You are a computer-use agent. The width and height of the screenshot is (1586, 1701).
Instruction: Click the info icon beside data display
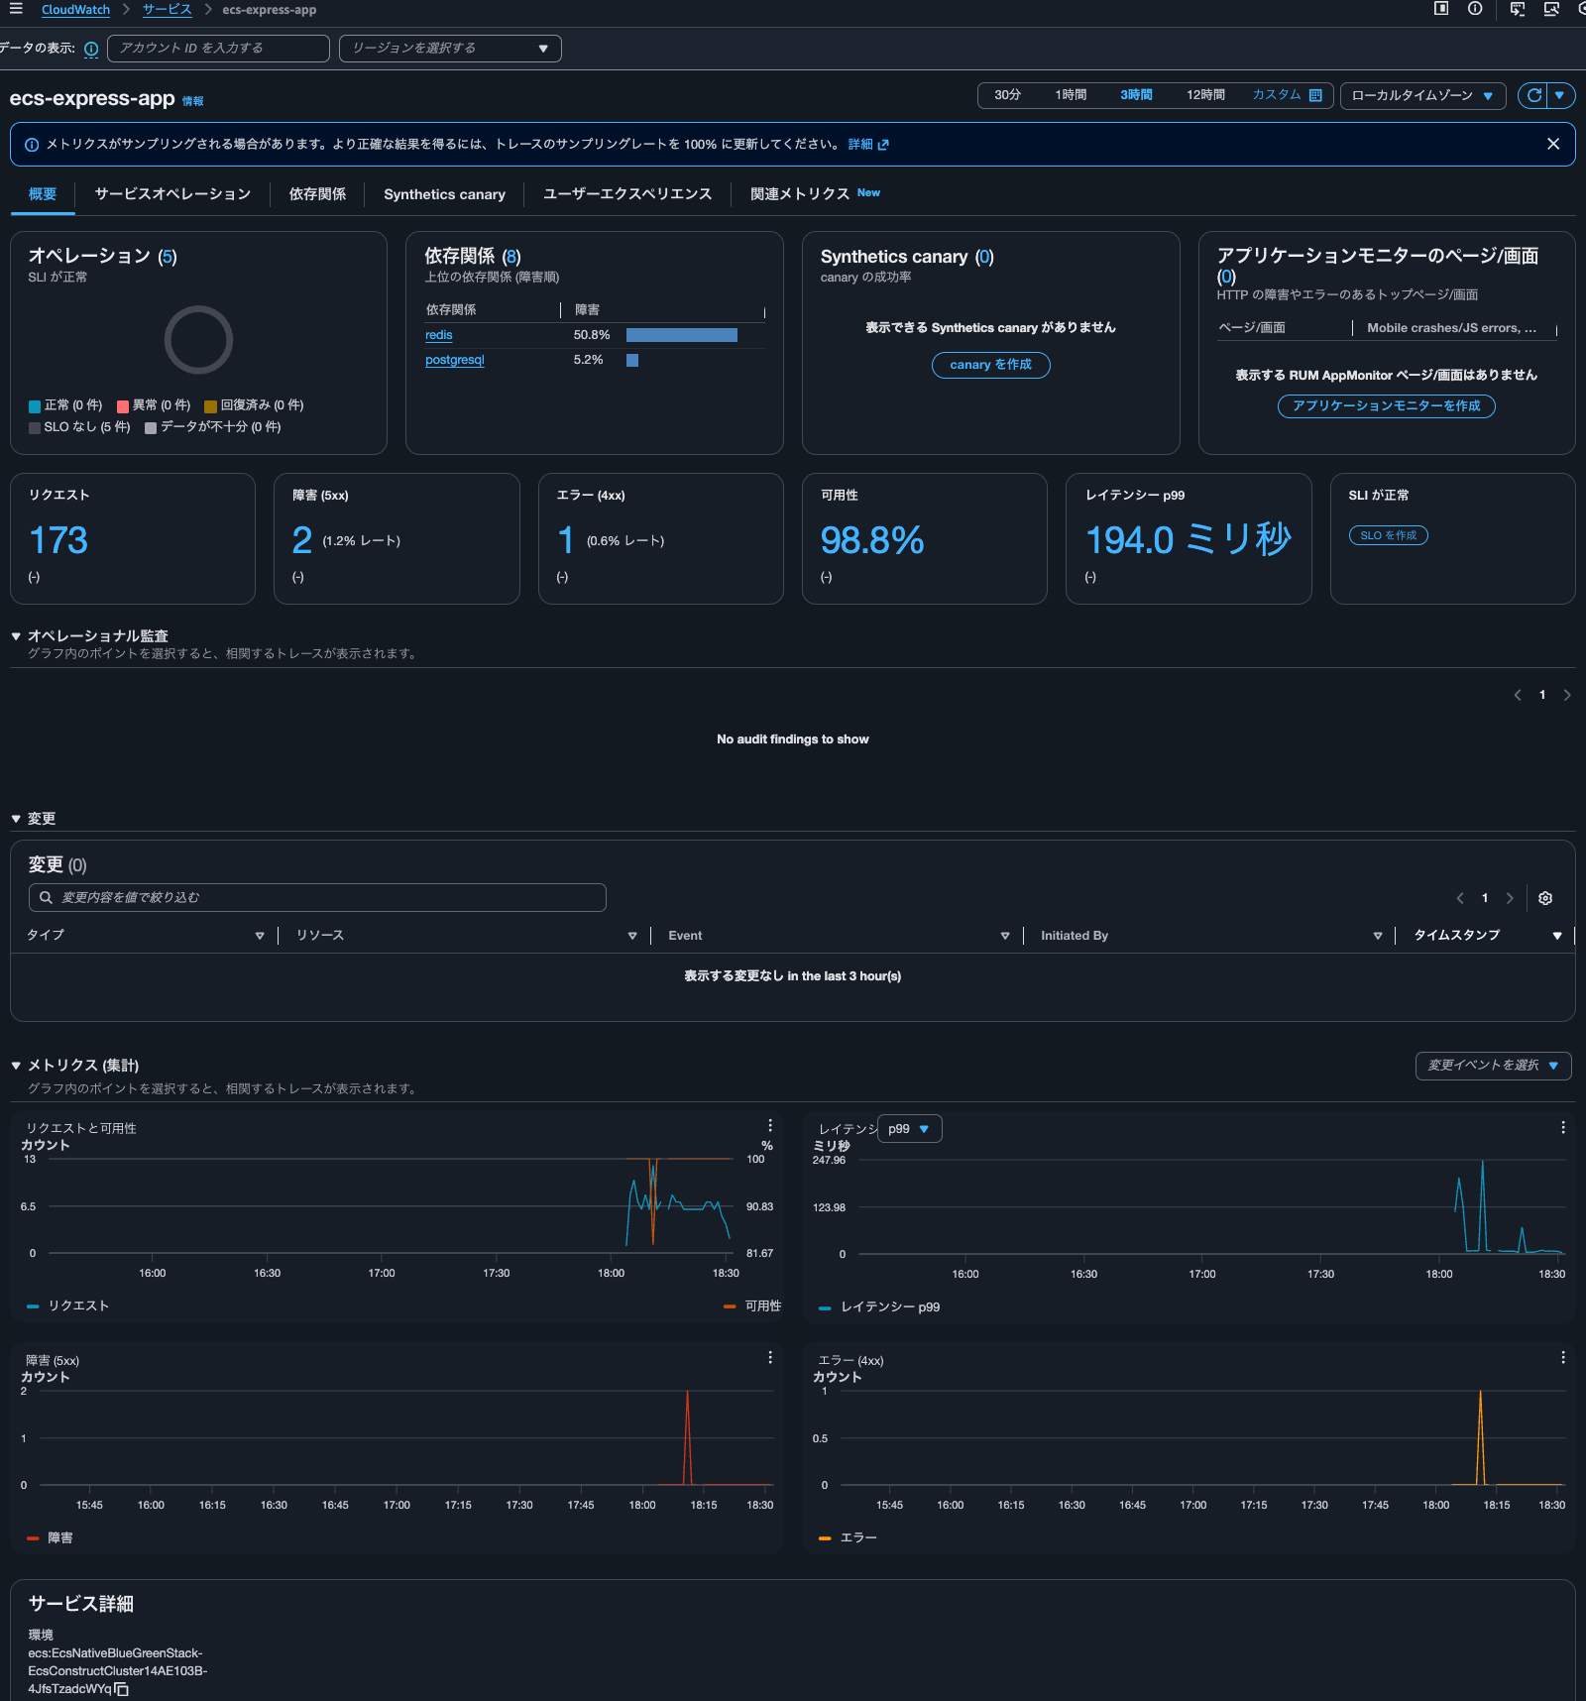point(91,49)
